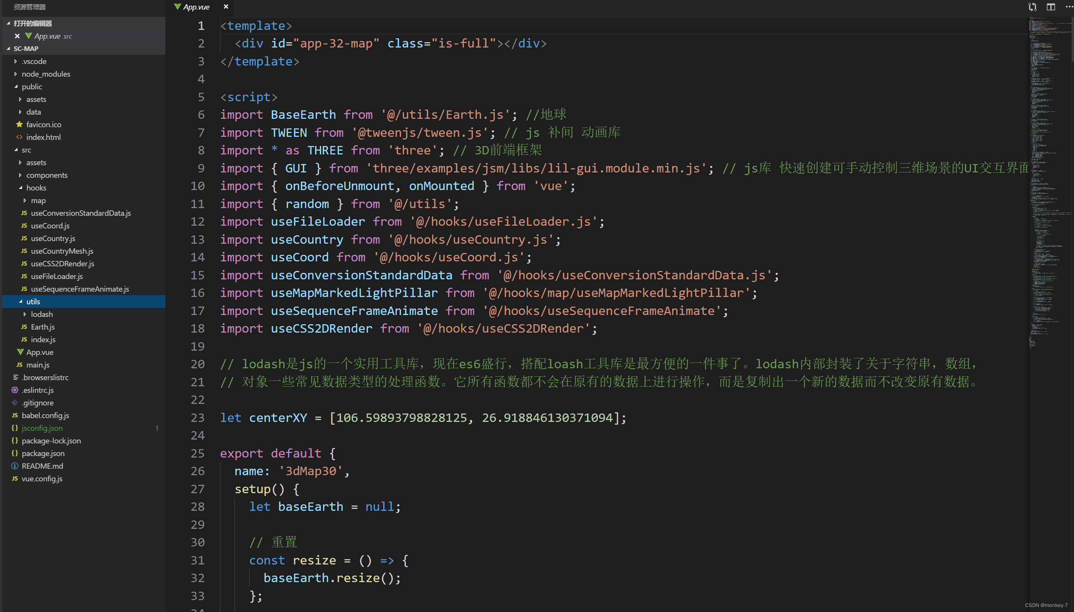Collapse the src folder
Viewport: 1074px width, 612px height.
16,149
